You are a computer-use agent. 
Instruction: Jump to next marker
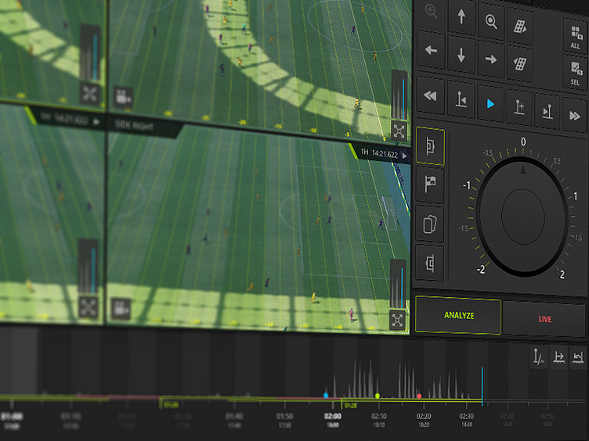547,111
